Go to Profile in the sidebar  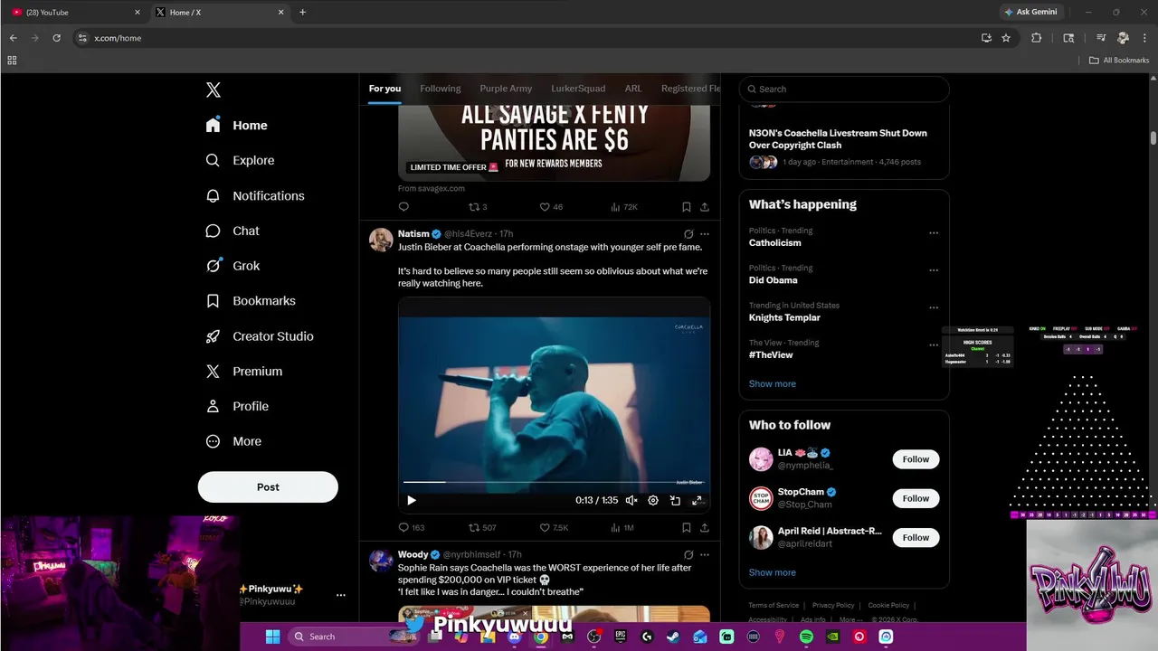coord(237,407)
